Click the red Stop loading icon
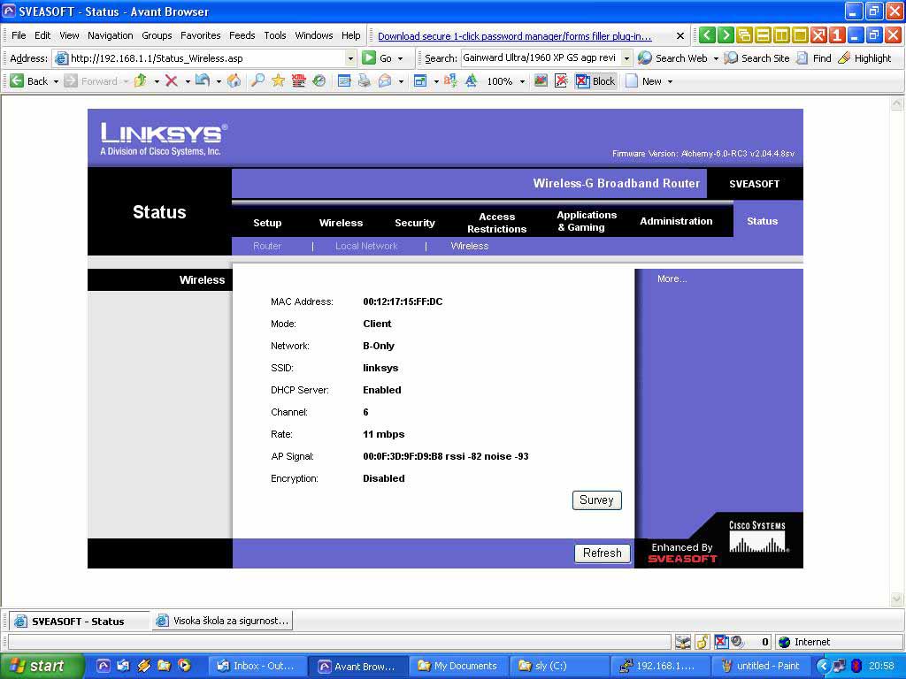 [172, 81]
